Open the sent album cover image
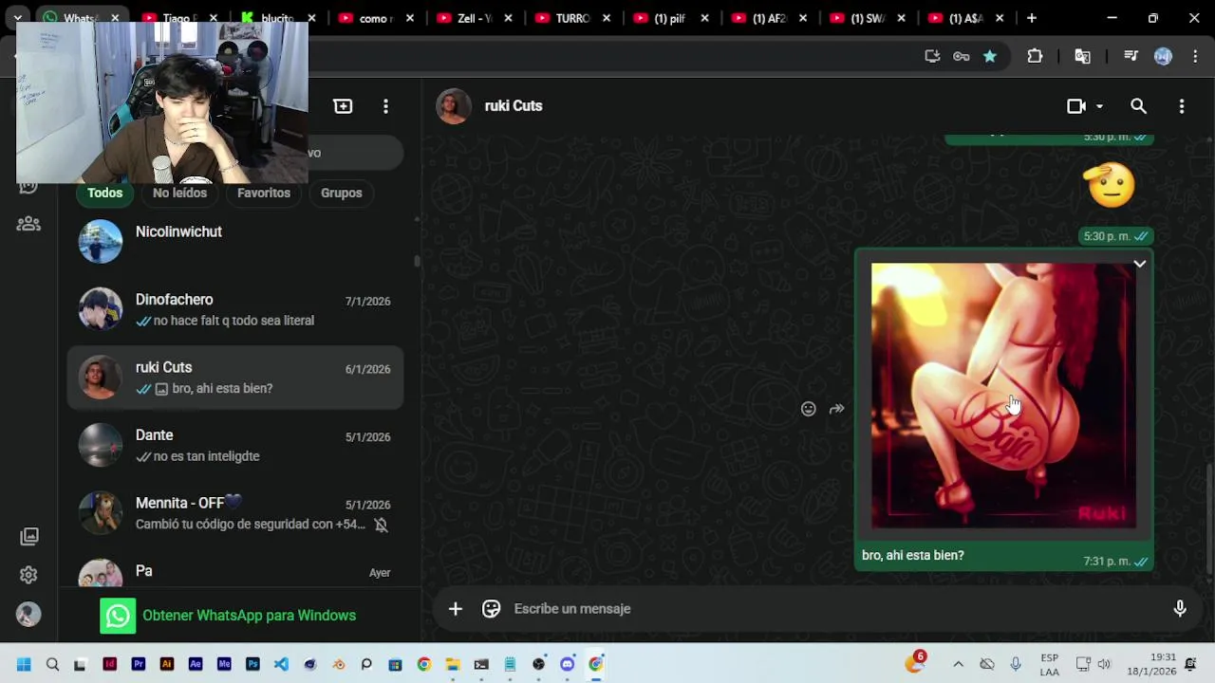Viewport: 1215px width, 683px height. click(1003, 396)
